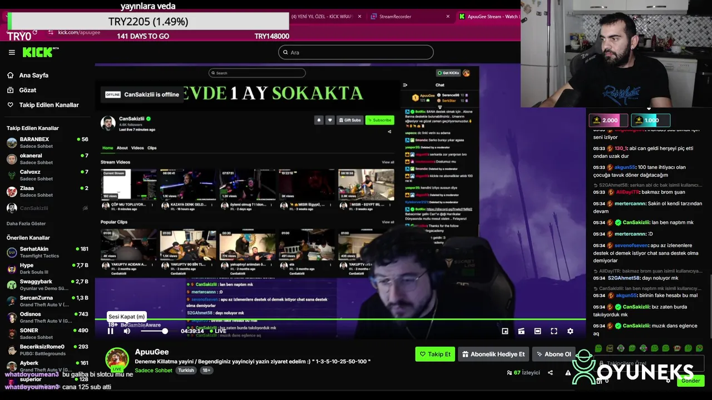The width and height of the screenshot is (712, 400).
Task: Mute the stream with the speaker icon
Action: tap(127, 331)
